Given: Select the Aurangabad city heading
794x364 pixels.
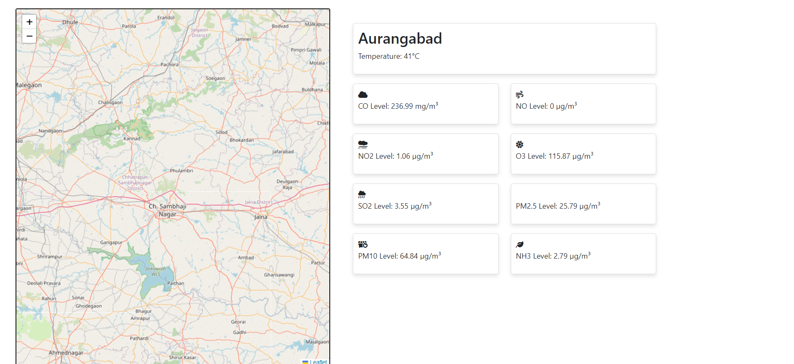Looking at the screenshot, I should [x=400, y=39].
